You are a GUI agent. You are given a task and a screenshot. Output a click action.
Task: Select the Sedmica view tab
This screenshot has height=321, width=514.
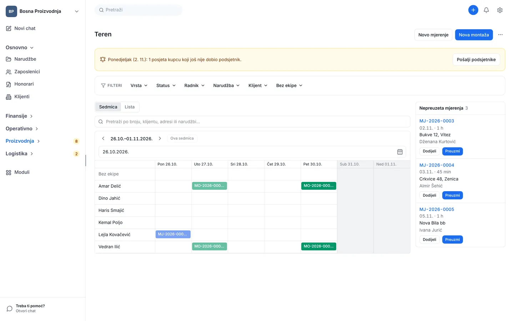click(108, 107)
